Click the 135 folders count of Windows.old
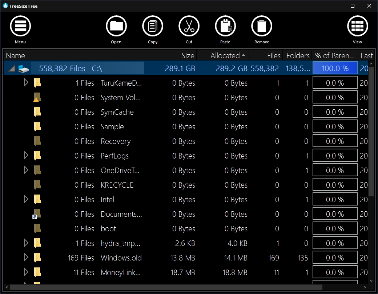This screenshot has width=378, height=294. (x=303, y=258)
